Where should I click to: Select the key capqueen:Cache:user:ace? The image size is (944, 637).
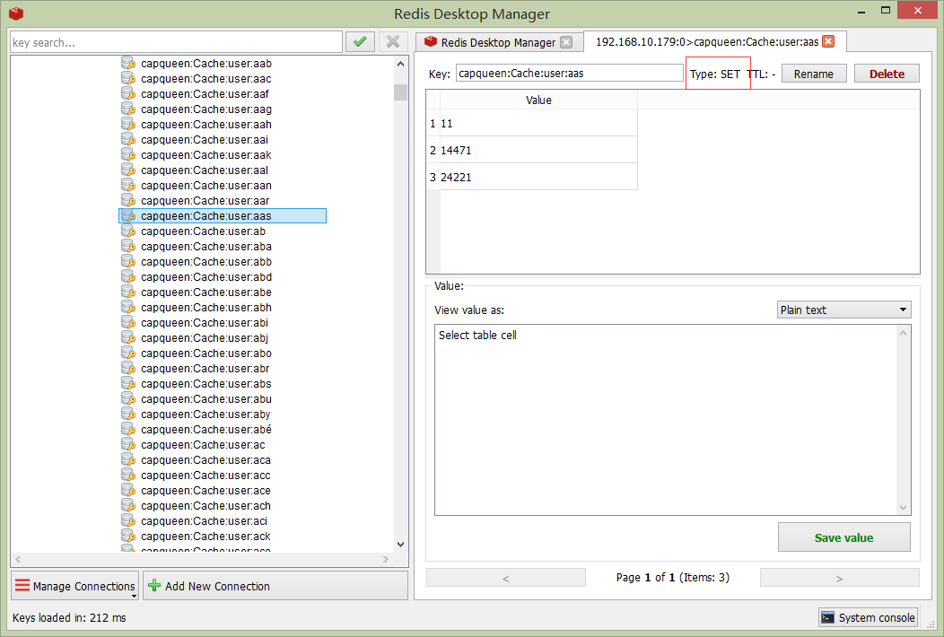pos(205,490)
